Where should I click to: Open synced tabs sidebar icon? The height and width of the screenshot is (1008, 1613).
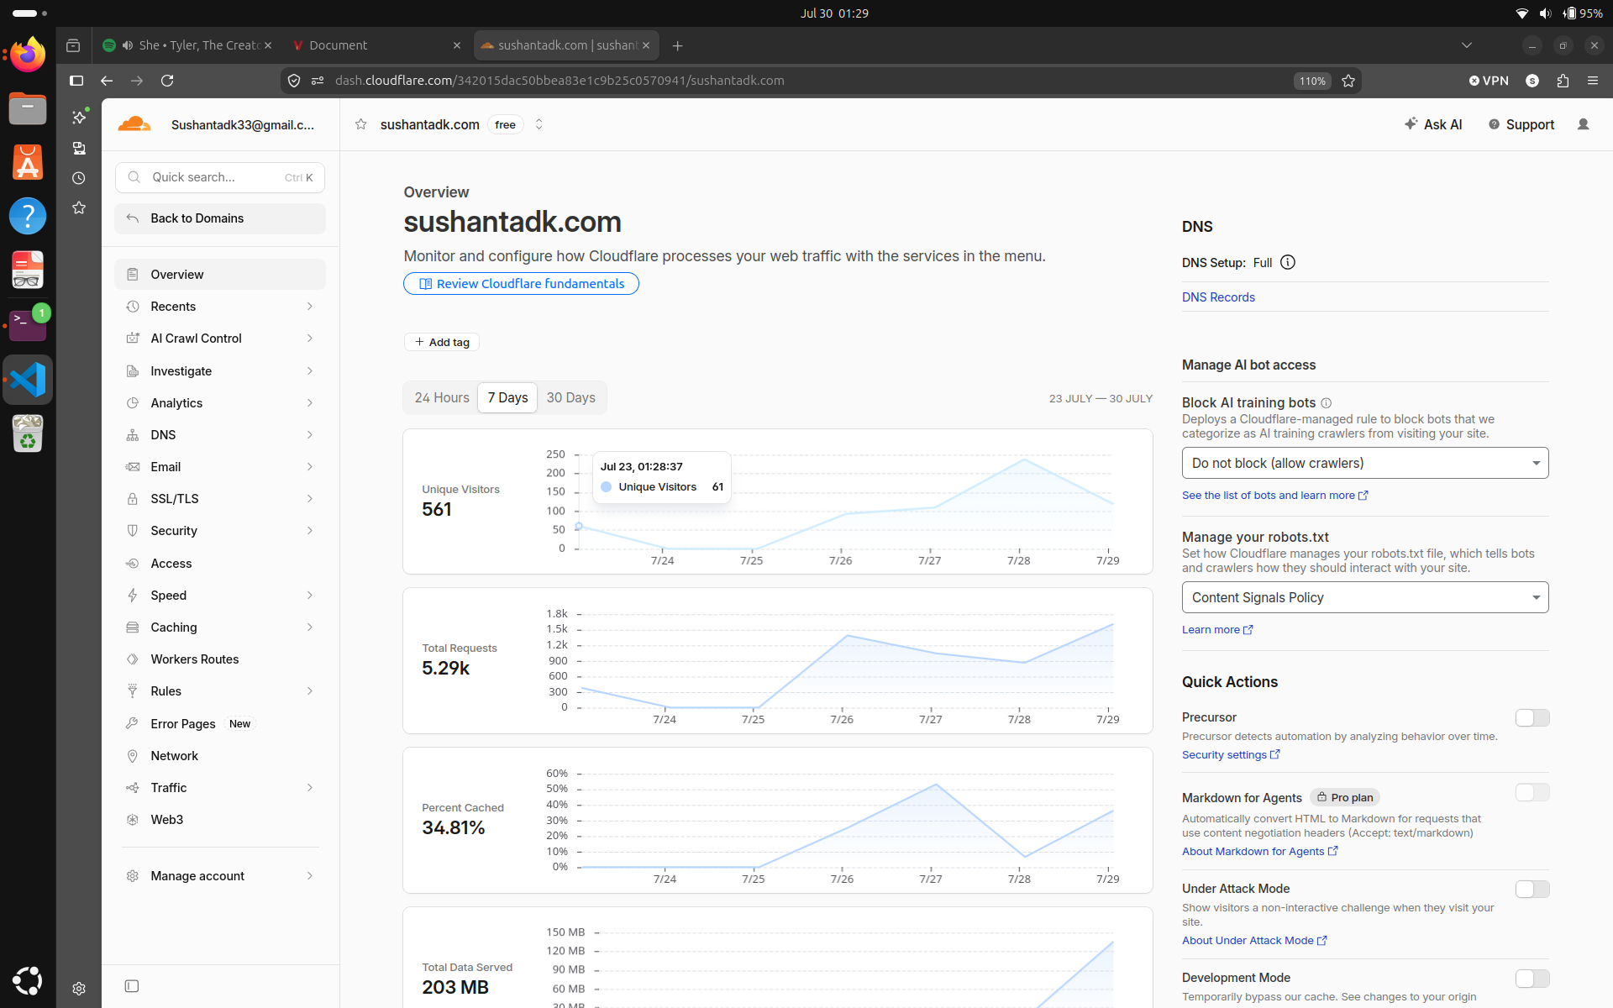coord(79,148)
